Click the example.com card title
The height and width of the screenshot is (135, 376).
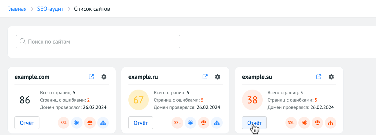32,77
